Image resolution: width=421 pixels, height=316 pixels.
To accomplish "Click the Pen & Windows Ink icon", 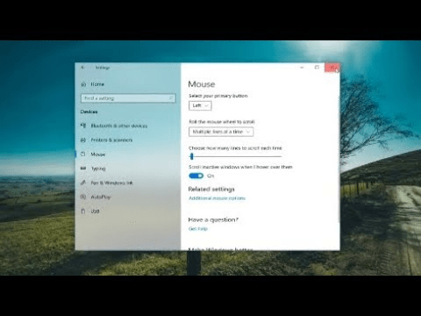I will tap(83, 183).
